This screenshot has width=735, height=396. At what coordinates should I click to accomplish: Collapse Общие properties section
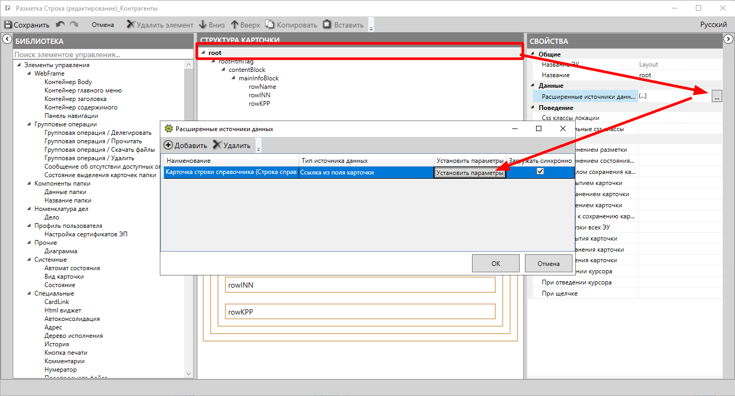tap(533, 54)
